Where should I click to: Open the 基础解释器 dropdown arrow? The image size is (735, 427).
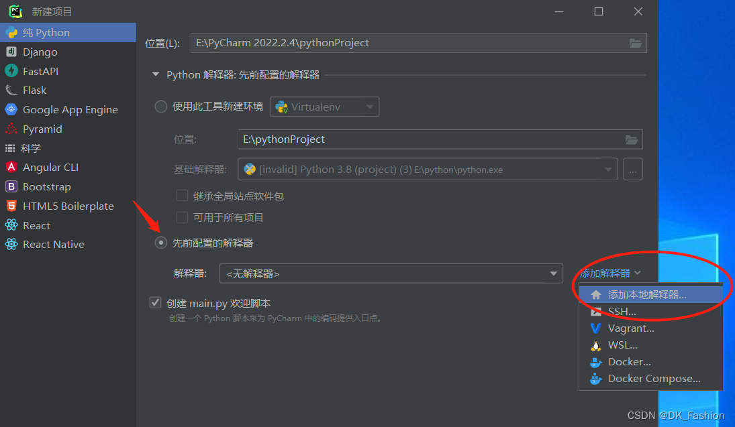(x=608, y=170)
